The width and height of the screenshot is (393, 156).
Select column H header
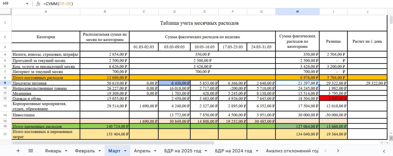point(298,11)
